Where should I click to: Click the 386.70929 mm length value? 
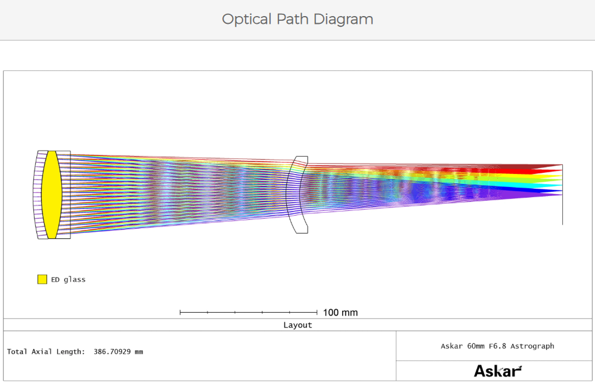[118, 351]
